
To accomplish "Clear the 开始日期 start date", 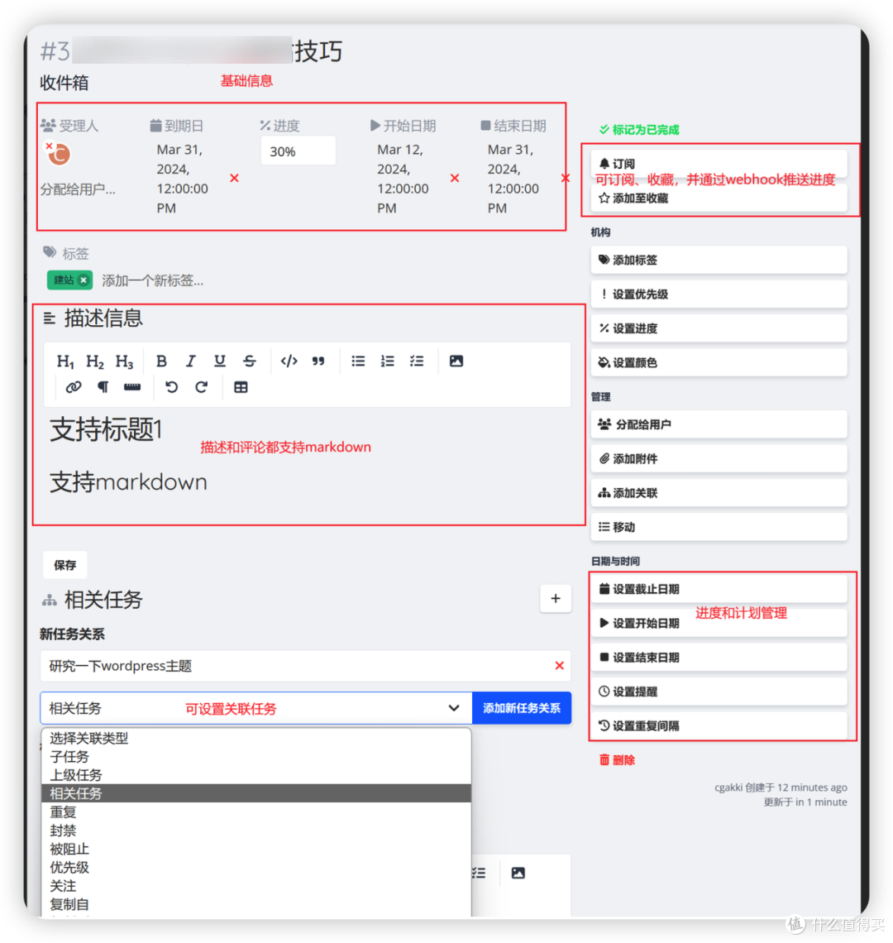I will [x=455, y=178].
